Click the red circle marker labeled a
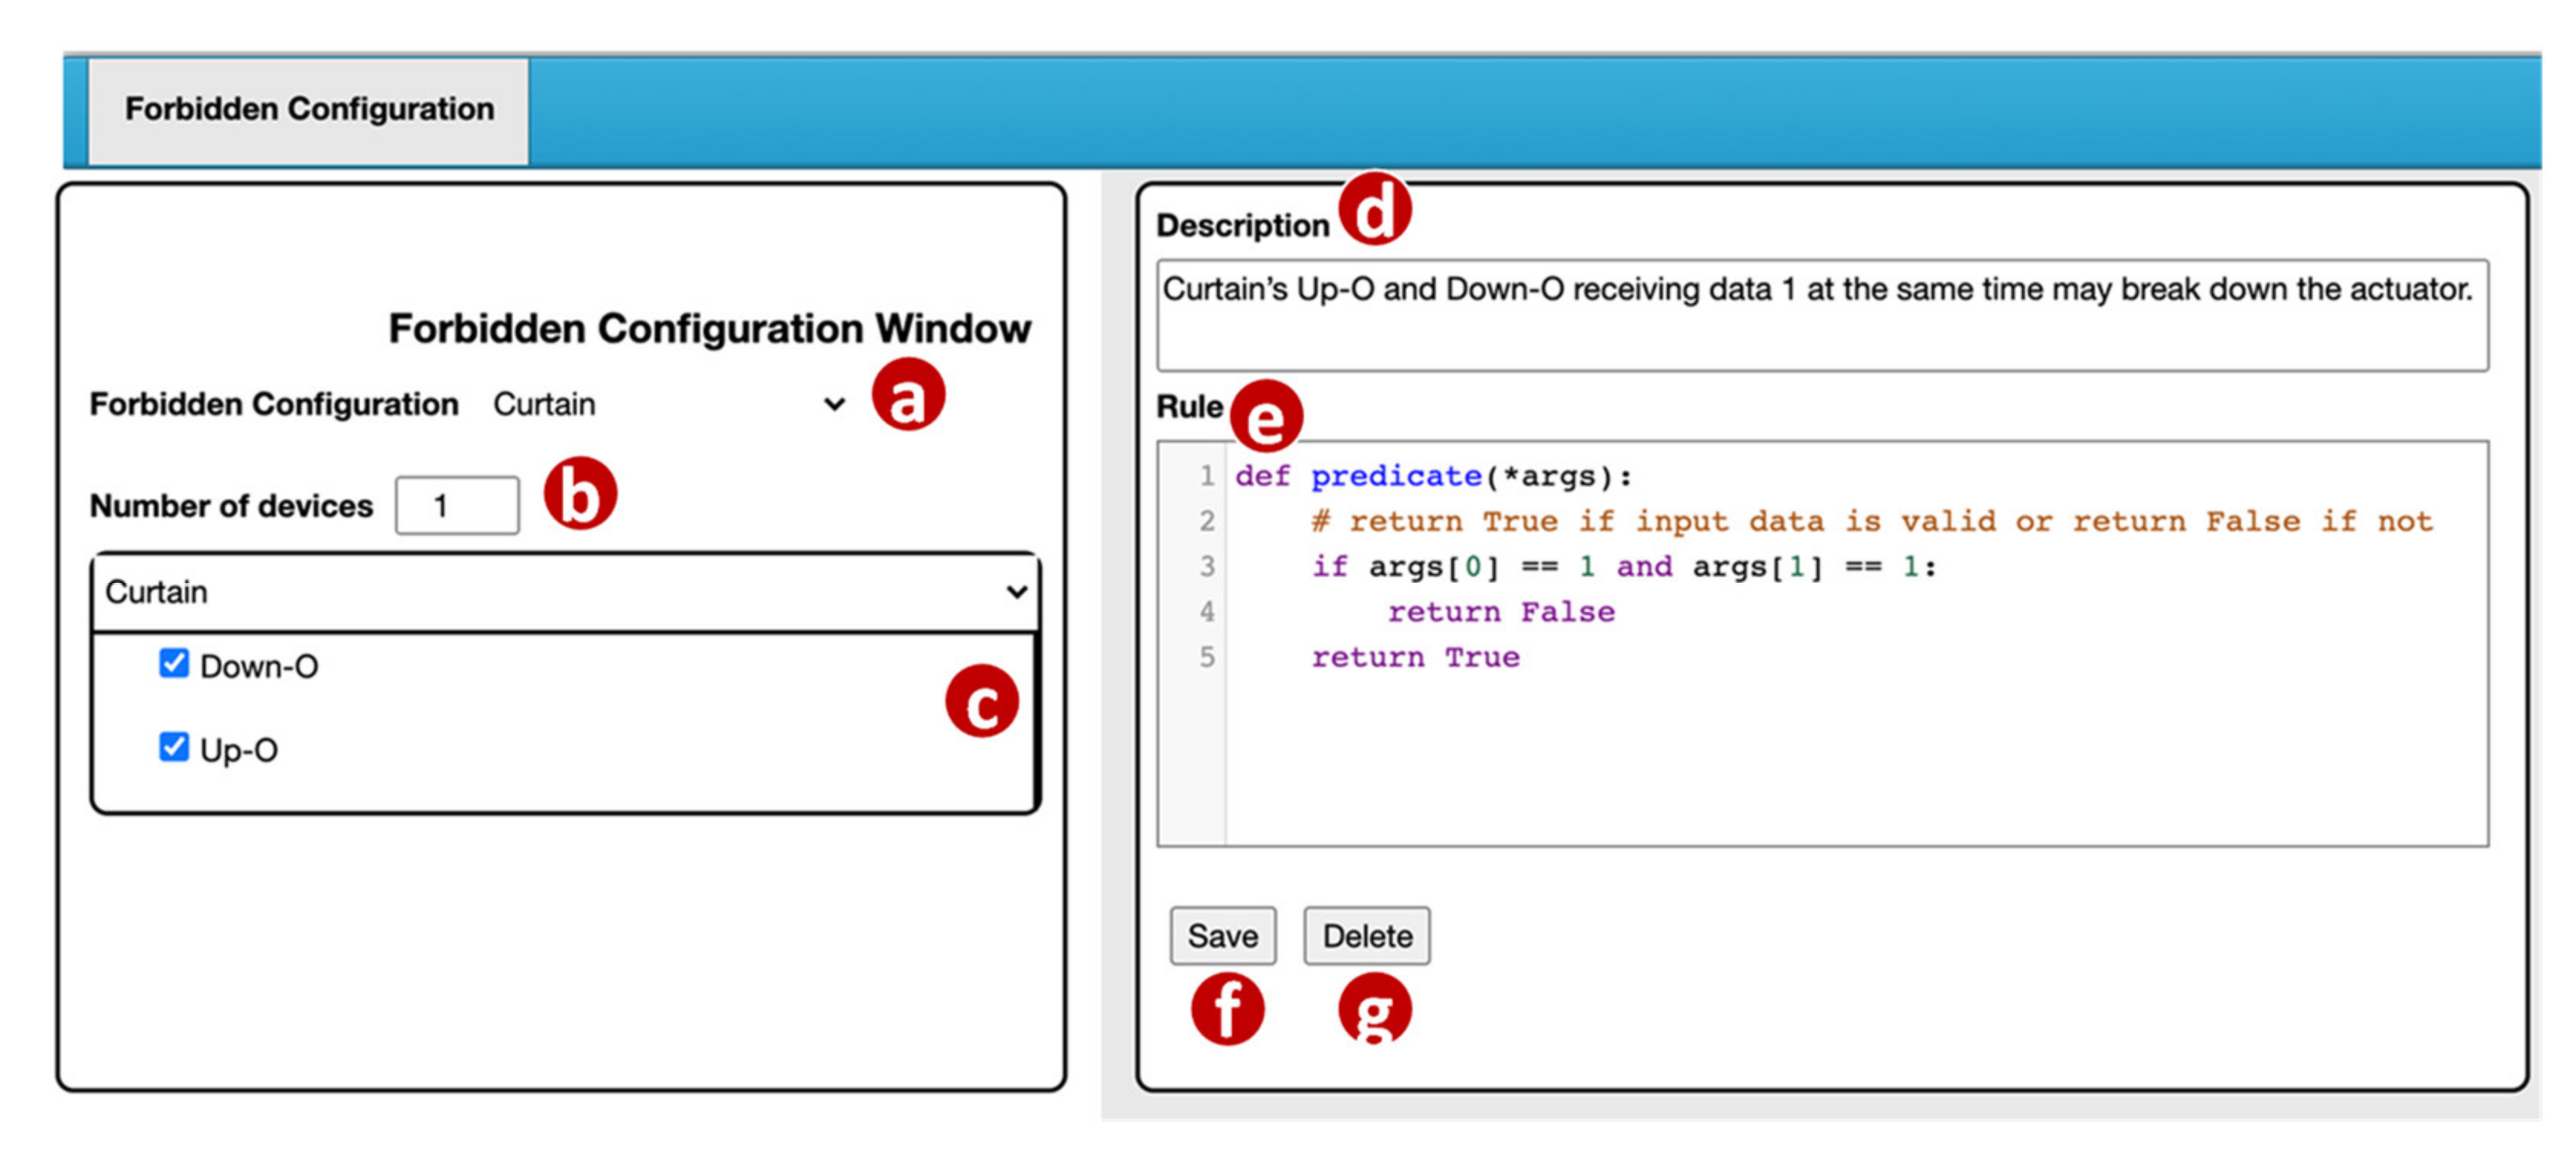 tap(907, 395)
